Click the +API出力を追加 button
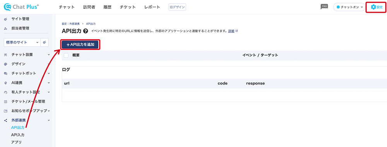Screen dimensions: 387x147 (80, 45)
